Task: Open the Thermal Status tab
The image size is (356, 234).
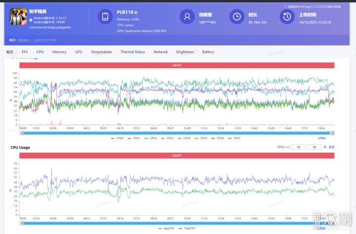Action: coord(133,52)
